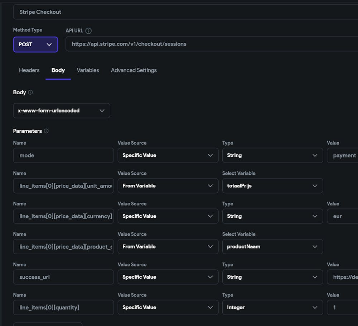Open the x-www-form-urlencoded body type dropdown
This screenshot has height=326, width=358.
(62, 111)
